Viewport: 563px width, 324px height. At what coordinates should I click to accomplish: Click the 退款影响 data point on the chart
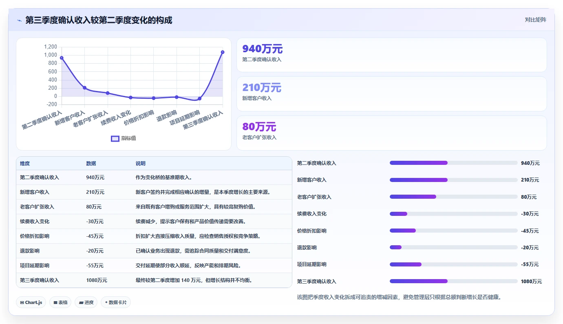click(x=177, y=97)
